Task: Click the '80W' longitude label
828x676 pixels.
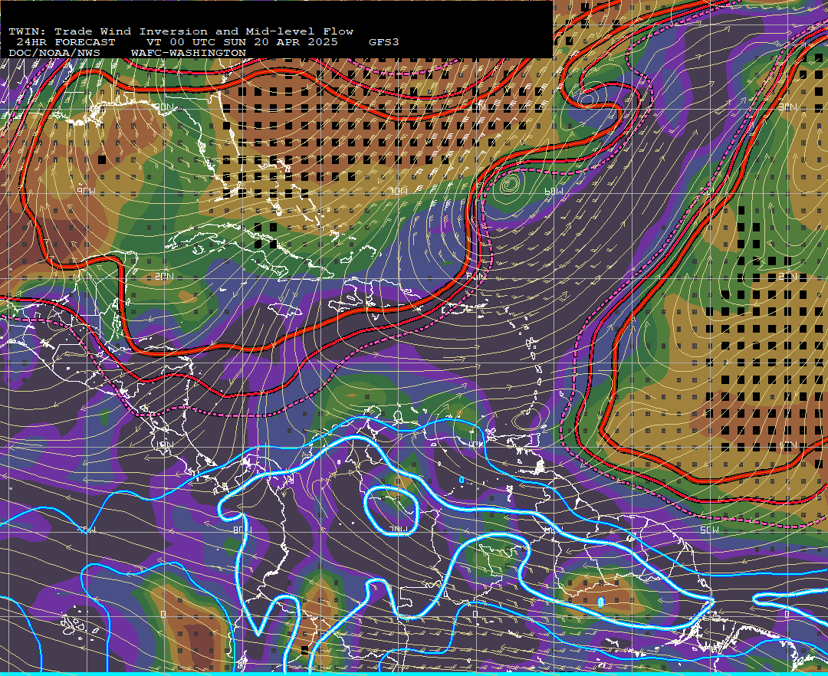Action: [242, 530]
